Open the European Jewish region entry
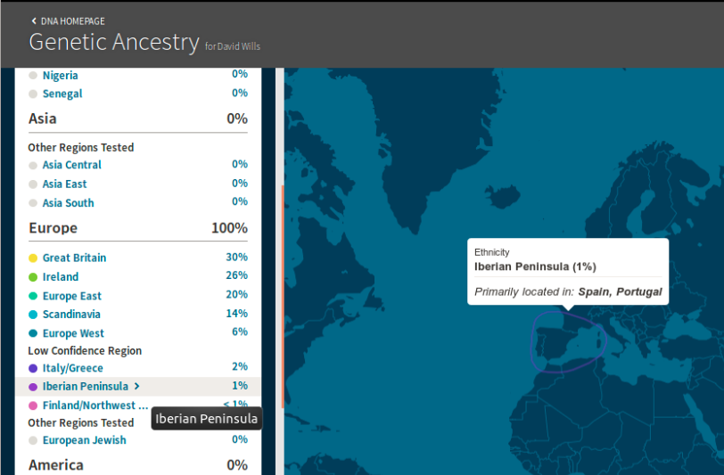Viewport: 724px width, 475px height. pyautogui.click(x=84, y=440)
